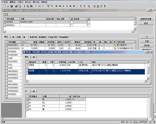The height and width of the screenshot is (124, 156).
Task: Click the 行 button on right side
Action: pyautogui.click(x=147, y=37)
